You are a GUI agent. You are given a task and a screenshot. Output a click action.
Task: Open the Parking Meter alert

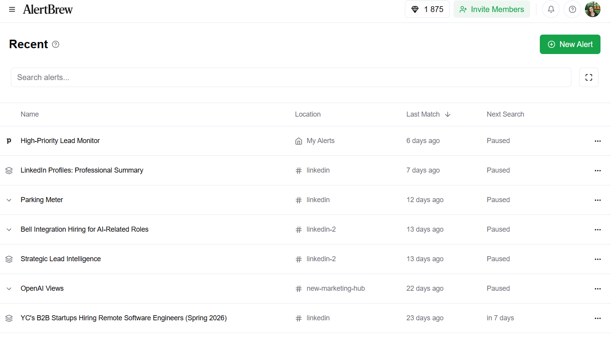point(42,200)
